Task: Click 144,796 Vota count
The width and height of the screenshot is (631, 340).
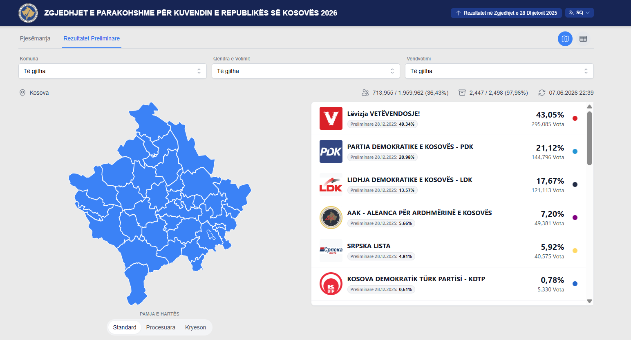Action: [x=548, y=157]
